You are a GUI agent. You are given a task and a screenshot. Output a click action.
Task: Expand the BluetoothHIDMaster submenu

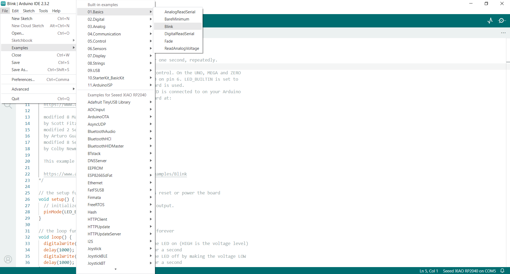coord(116,146)
